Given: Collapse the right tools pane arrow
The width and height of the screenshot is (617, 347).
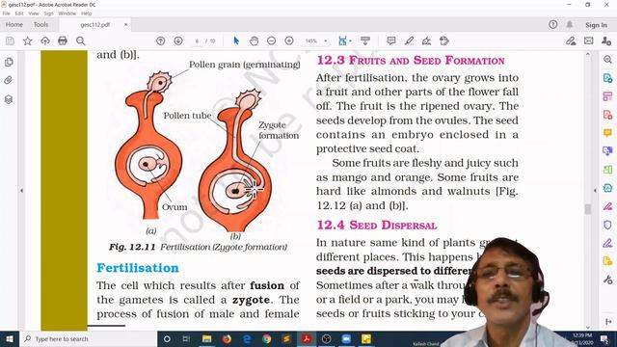Looking at the screenshot, I should (x=595, y=191).
